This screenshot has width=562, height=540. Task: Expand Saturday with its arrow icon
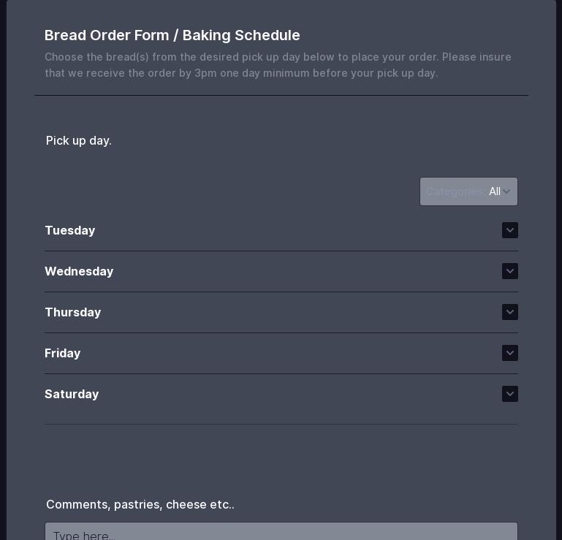[510, 394]
